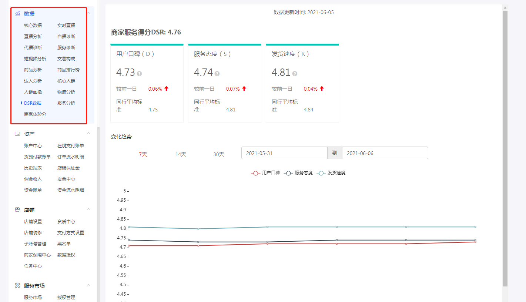Toggle 用户口碑 series in chart legend
Screen dimensions: 526x302
click(x=265, y=173)
